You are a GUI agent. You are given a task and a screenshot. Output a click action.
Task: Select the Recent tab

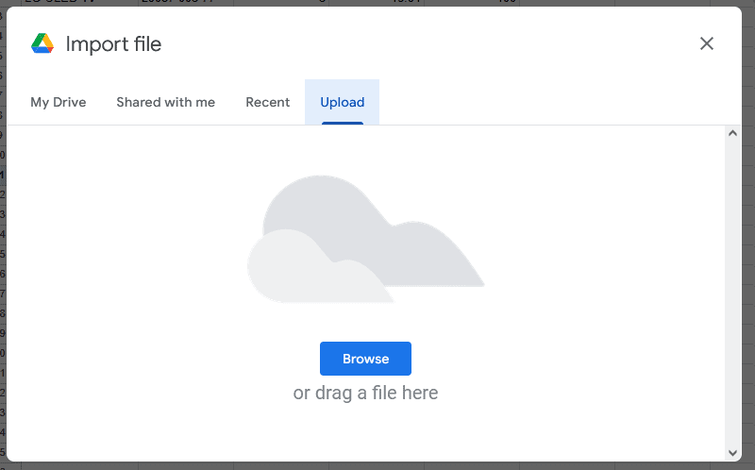[x=268, y=102]
